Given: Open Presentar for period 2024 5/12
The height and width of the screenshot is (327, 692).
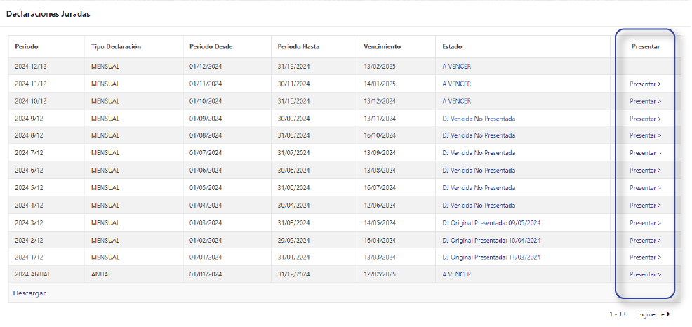Looking at the screenshot, I should (645, 188).
